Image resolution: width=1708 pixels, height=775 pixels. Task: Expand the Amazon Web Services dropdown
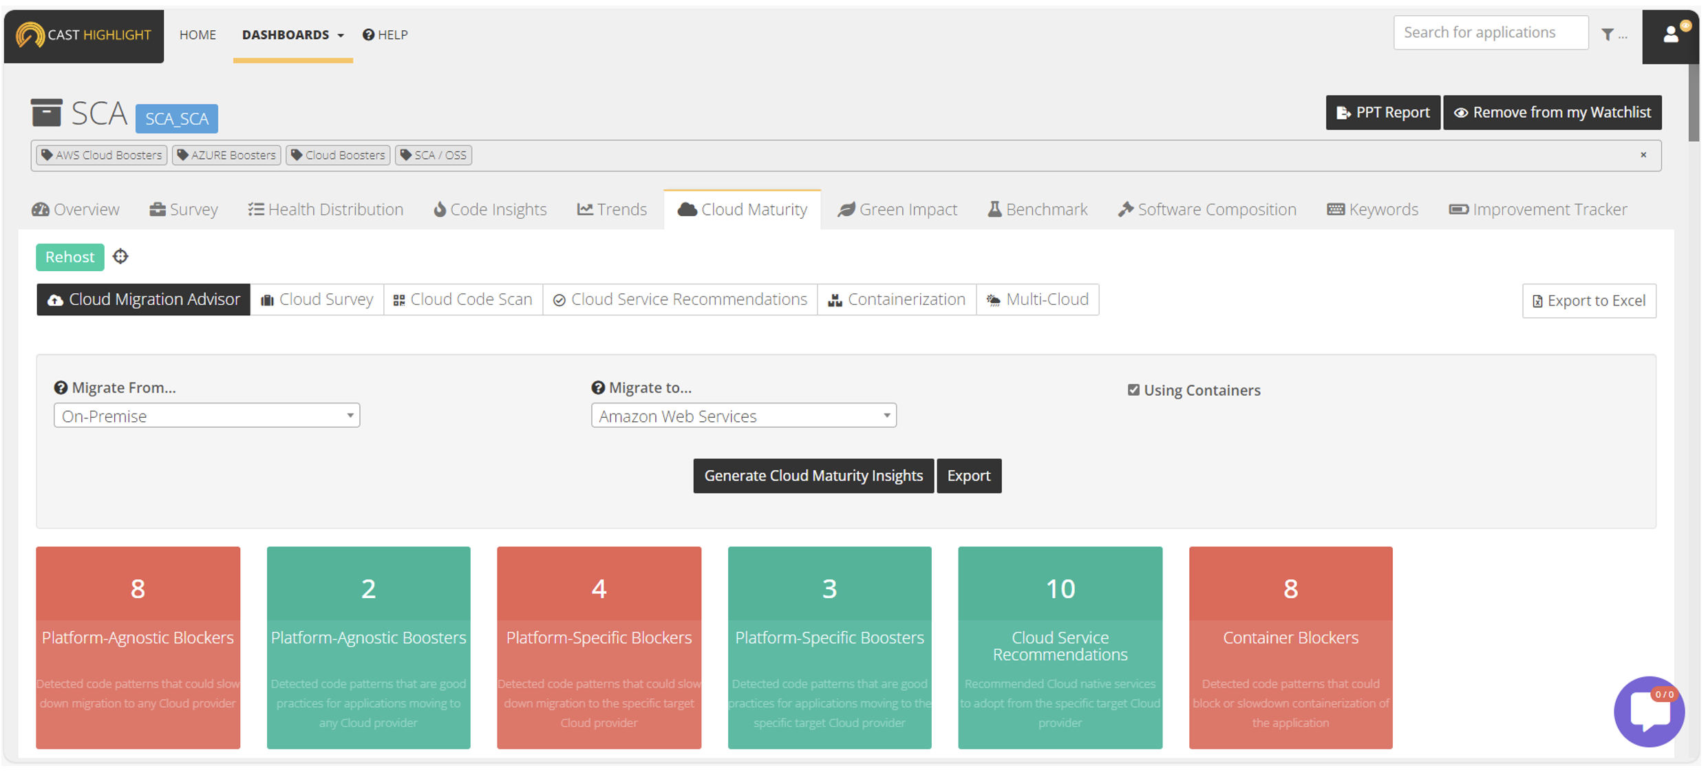[x=743, y=416]
